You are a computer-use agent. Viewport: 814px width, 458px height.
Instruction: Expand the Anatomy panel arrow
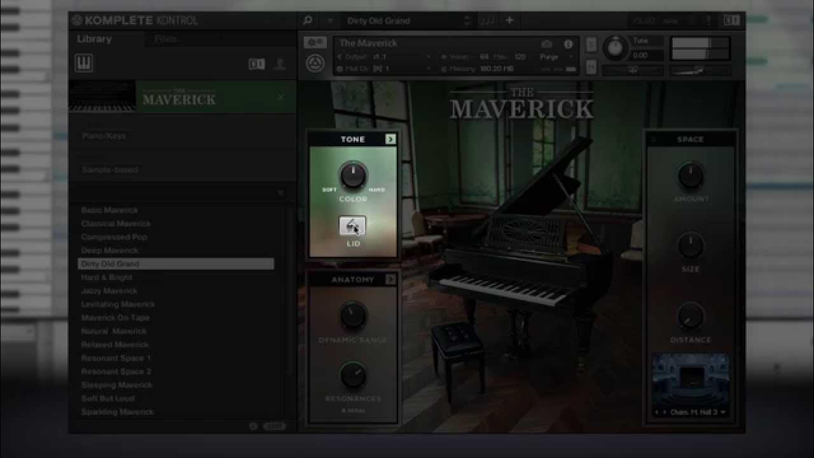click(x=390, y=280)
